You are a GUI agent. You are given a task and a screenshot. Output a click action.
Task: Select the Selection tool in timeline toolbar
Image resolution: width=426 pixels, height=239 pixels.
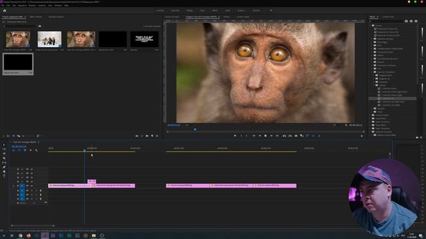pyautogui.click(x=4, y=145)
